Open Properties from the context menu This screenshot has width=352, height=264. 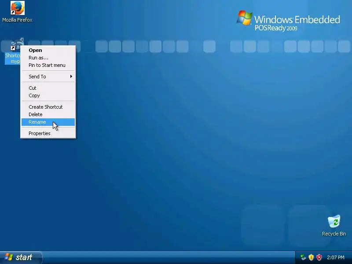pos(48,133)
